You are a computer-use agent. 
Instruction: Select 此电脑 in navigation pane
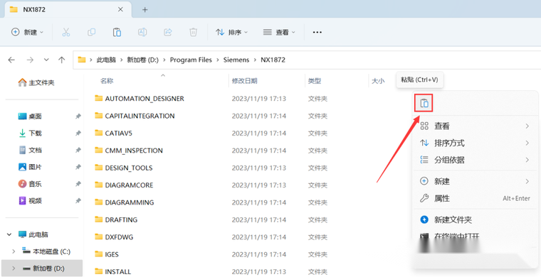coord(33,234)
